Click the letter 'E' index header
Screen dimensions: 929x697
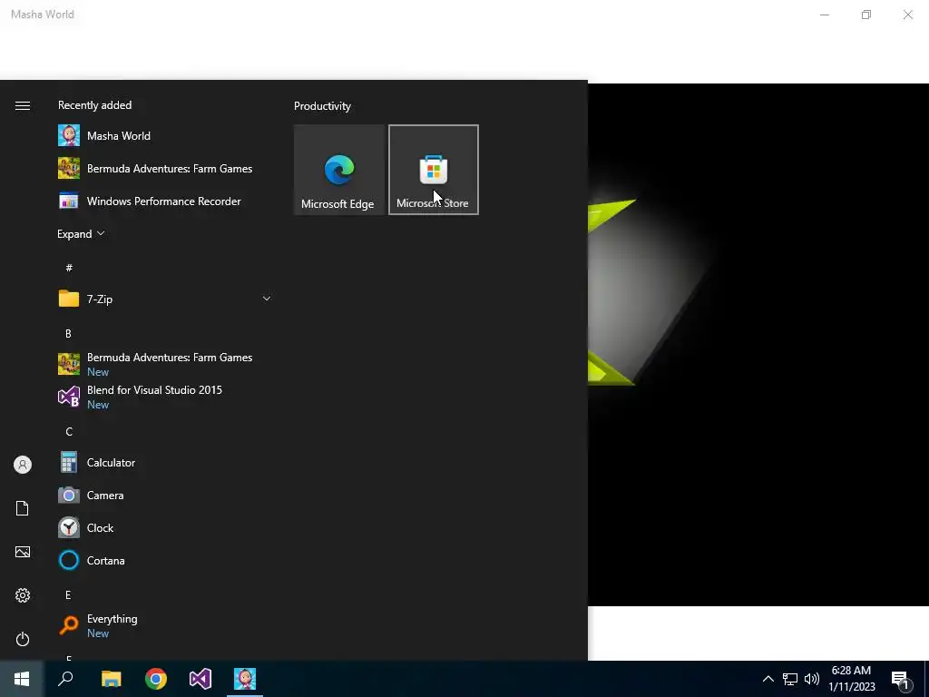point(68,595)
